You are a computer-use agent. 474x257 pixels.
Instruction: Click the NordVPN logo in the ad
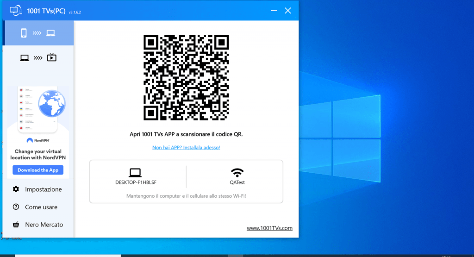pyautogui.click(x=38, y=140)
